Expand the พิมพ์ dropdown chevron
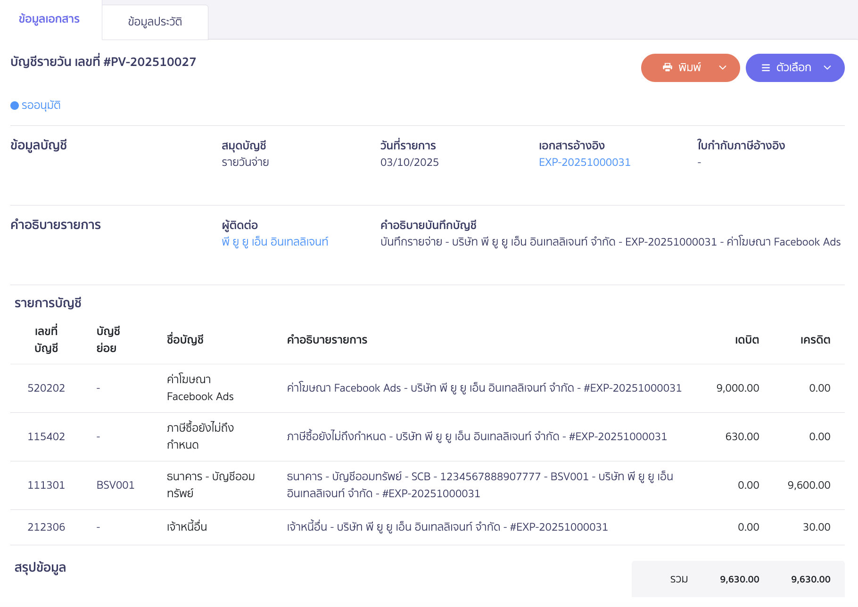This screenshot has width=858, height=607. pos(722,68)
